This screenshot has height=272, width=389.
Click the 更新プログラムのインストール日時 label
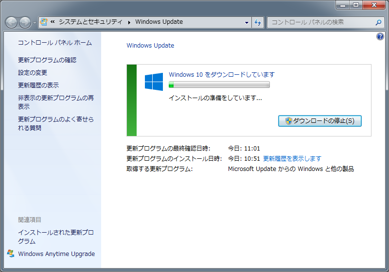(x=174, y=158)
